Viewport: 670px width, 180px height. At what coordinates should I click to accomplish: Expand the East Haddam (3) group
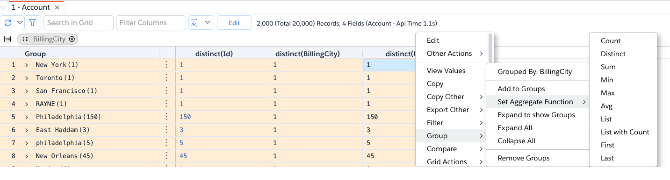click(x=27, y=130)
